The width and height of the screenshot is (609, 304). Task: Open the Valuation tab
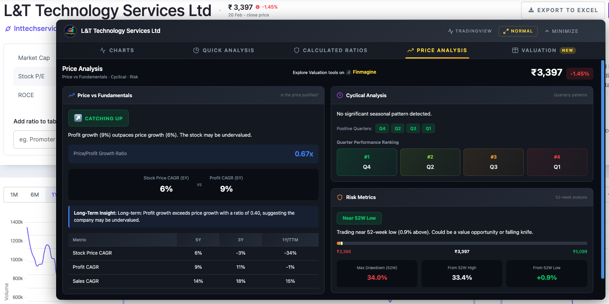pyautogui.click(x=538, y=50)
